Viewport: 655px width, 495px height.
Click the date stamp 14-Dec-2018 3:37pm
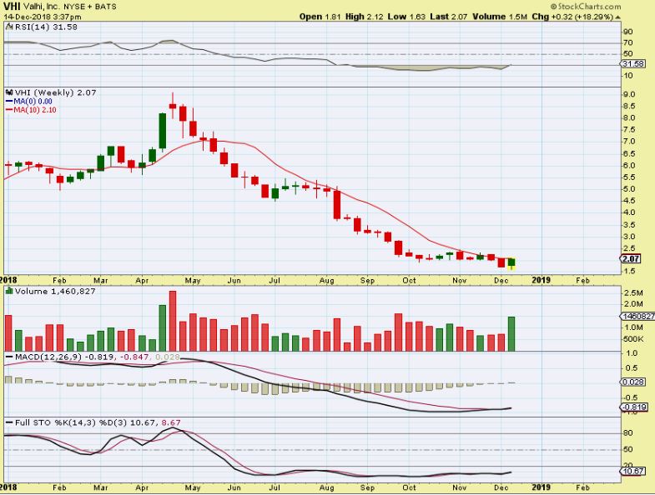point(43,17)
